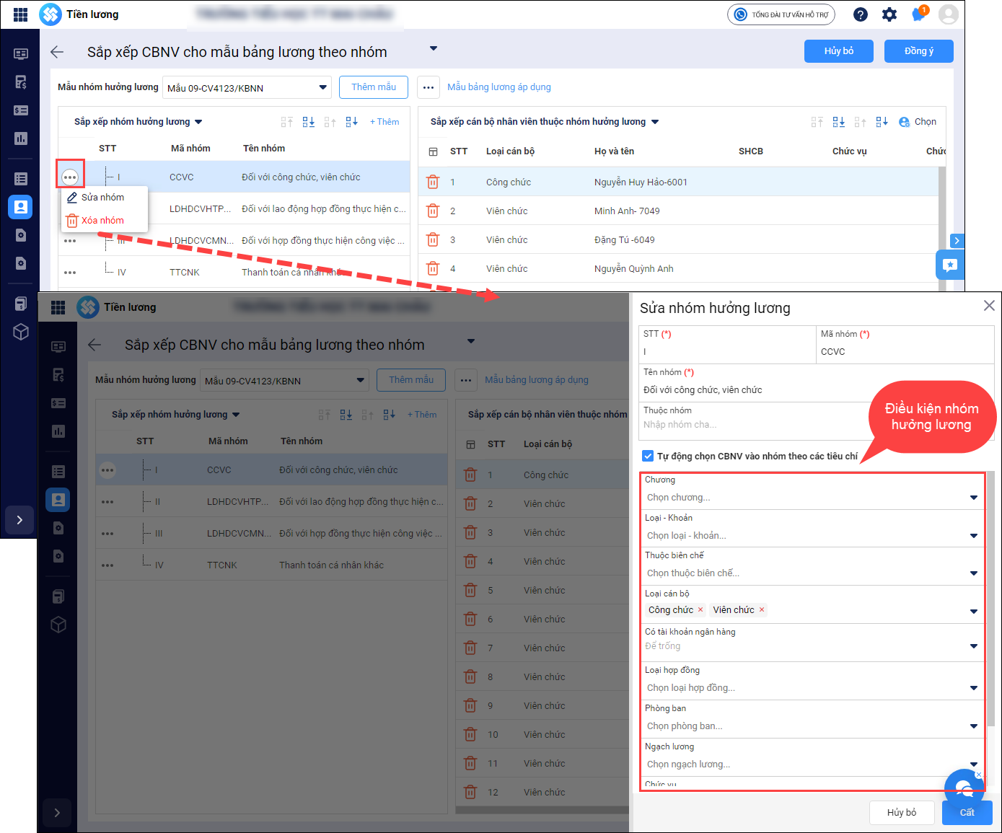Open three-dot menu of row TTCNK
This screenshot has width=1002, height=833.
coord(70,273)
